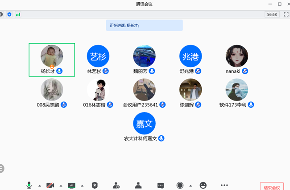
Task: Click 008吴宗鹏's muted mic icon
Action: coord(64,105)
